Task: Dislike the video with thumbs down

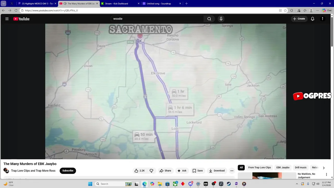Action: 151,171
